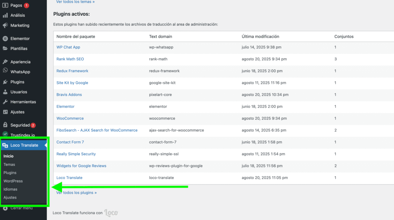Click the Plugins plug icon in sidebar
The image size is (394, 220).
5,82
